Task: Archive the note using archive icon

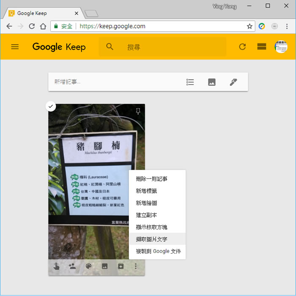Action: click(x=121, y=266)
